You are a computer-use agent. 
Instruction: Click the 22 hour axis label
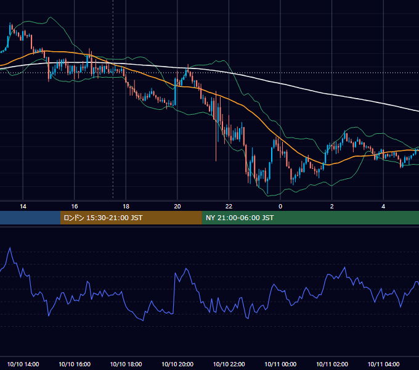tap(229, 207)
